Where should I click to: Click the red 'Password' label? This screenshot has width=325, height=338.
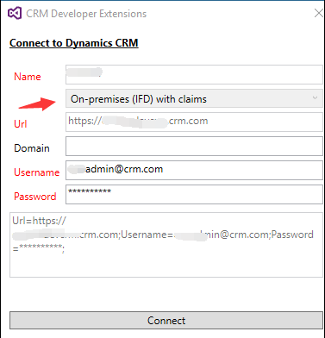tap(35, 197)
